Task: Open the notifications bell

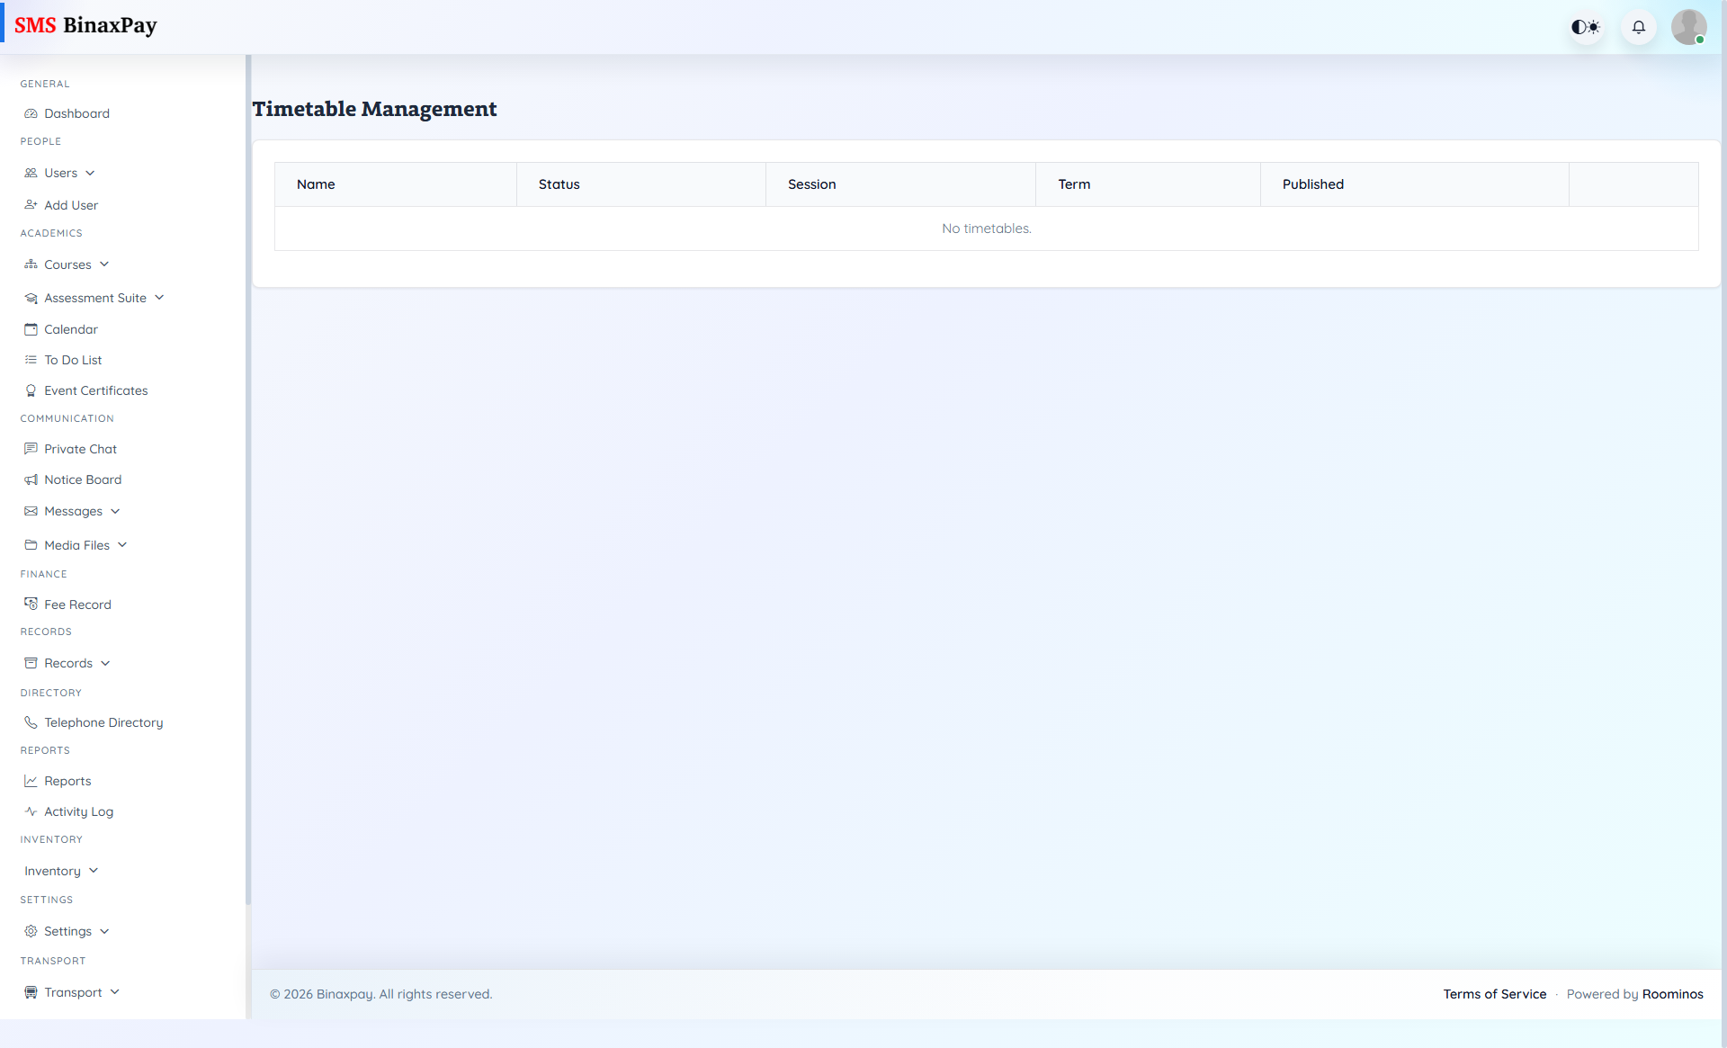Action: tap(1638, 27)
